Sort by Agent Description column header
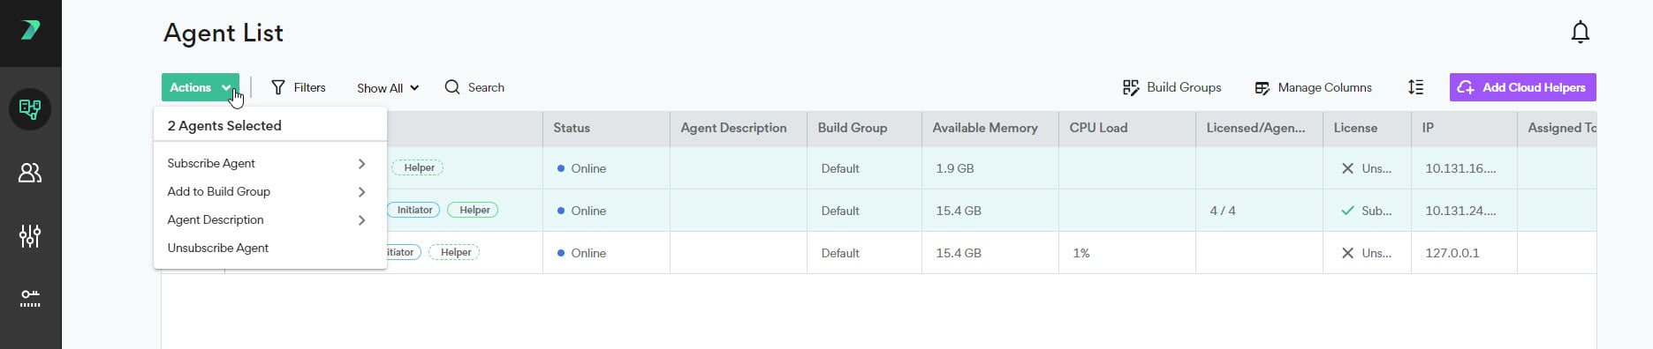The width and height of the screenshot is (1653, 349). 733,128
